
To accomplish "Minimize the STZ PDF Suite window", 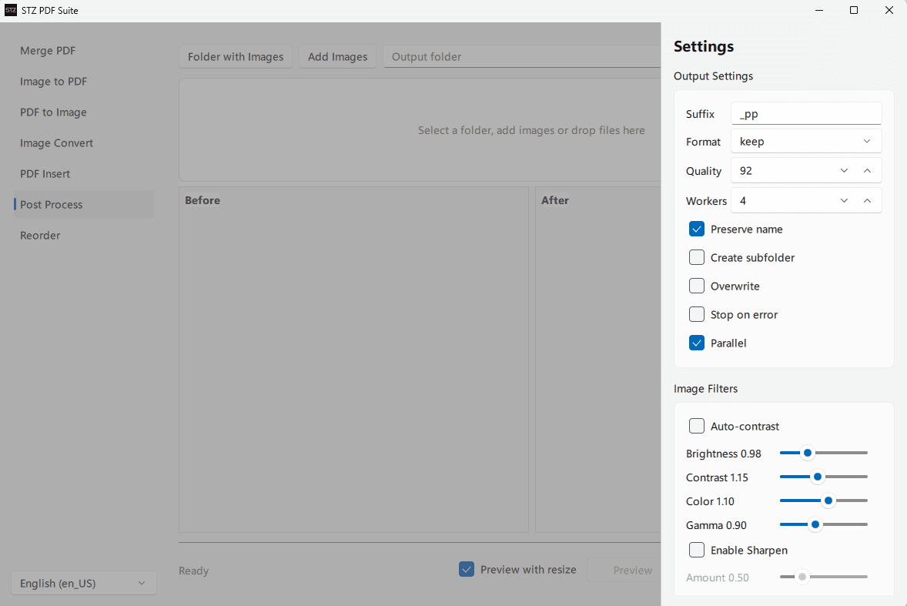I will 819,11.
